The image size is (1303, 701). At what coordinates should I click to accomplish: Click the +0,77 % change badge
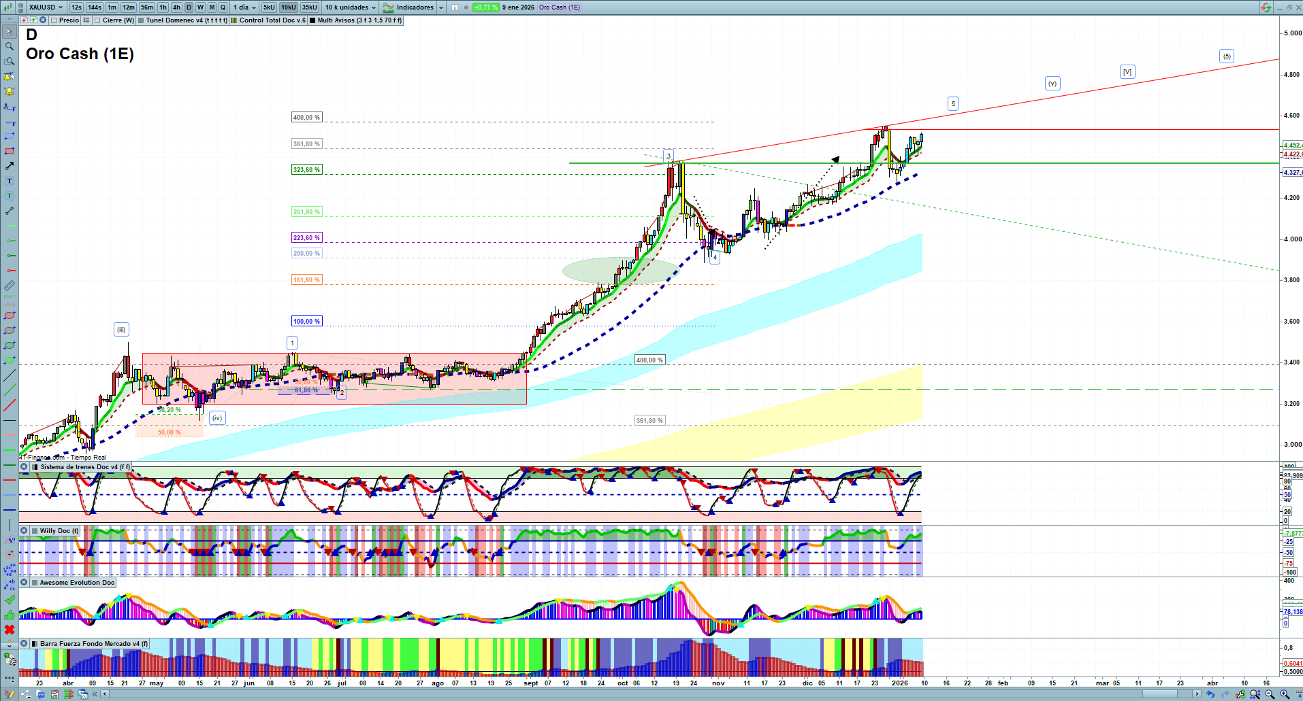point(485,7)
